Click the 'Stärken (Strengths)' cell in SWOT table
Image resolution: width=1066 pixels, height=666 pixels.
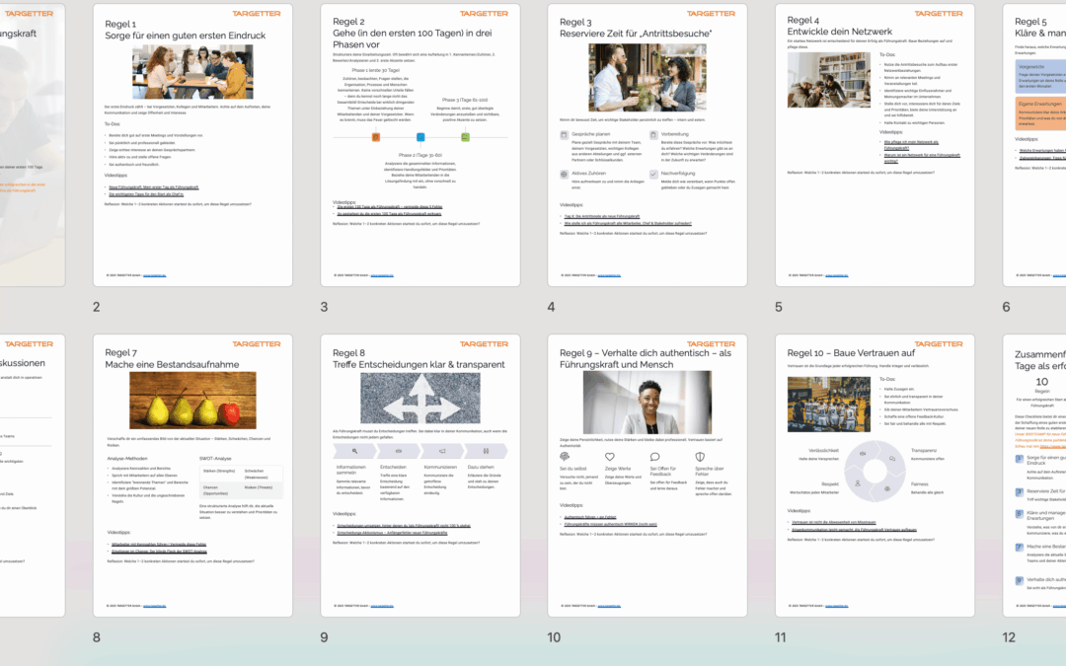click(x=219, y=471)
